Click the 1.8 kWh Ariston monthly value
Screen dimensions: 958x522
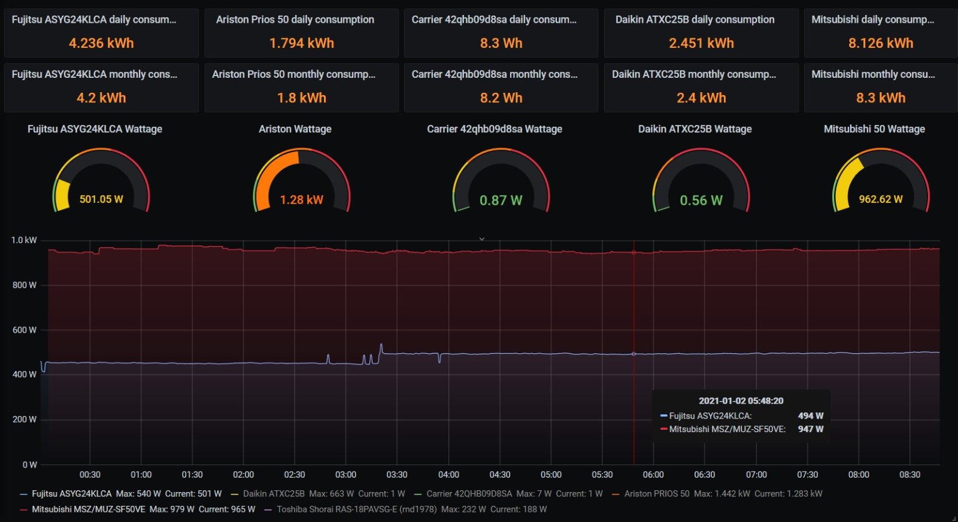302,98
